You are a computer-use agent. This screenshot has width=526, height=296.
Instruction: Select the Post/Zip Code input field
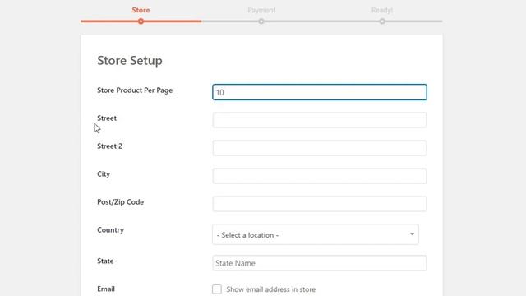click(320, 204)
